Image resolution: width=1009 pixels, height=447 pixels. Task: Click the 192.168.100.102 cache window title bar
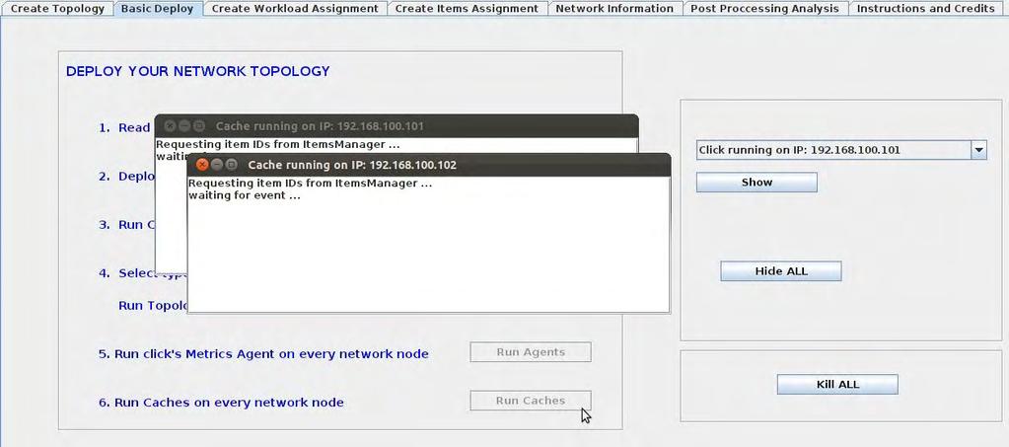[x=429, y=165]
